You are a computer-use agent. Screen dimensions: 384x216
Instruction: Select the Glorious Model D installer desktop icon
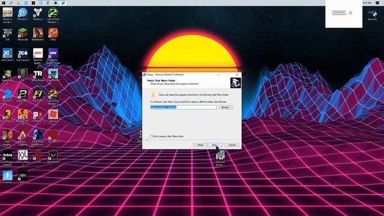click(x=220, y=158)
